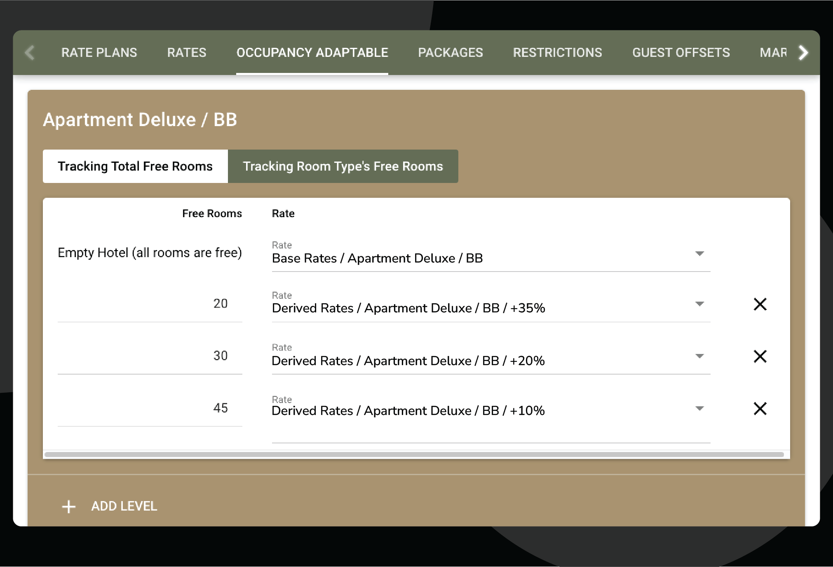Open the Guest Offsets tab
The image size is (833, 567).
coord(681,53)
